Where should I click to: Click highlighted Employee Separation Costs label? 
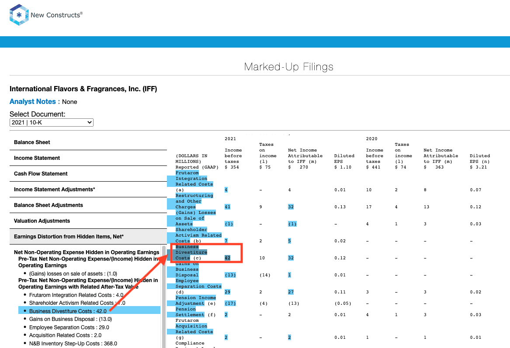point(198,284)
